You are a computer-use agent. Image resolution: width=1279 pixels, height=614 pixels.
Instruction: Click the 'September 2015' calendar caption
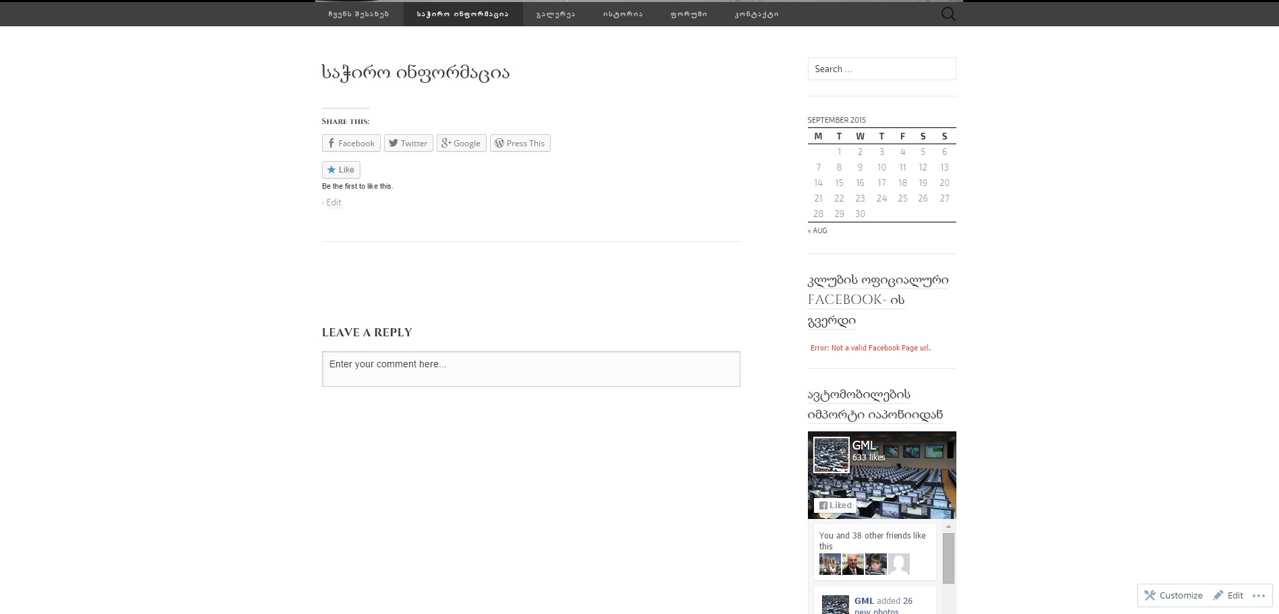(x=837, y=120)
